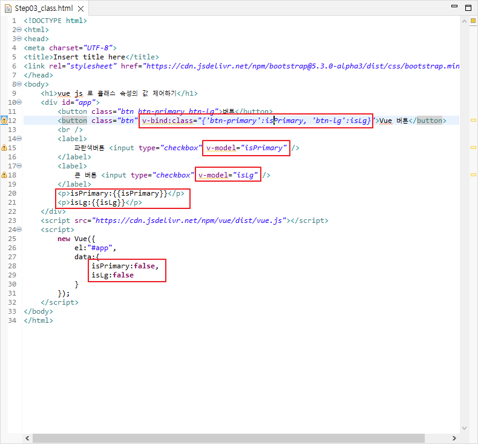The height and width of the screenshot is (444, 478).
Task: Collapse the script fold on line 24
Action: (x=19, y=229)
